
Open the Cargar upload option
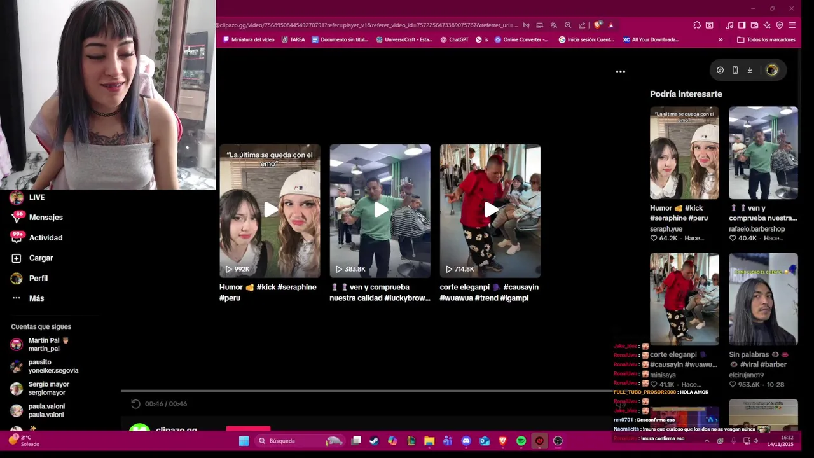(x=32, y=258)
